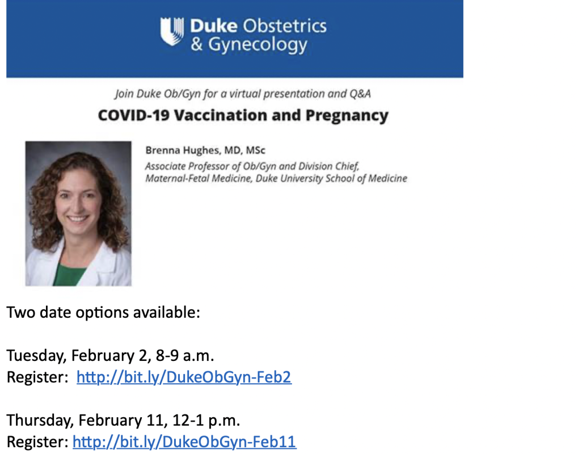Click the "Associate Professor of Ob/Gyn" line
Screen dimensions: 578x454
pos(252,167)
